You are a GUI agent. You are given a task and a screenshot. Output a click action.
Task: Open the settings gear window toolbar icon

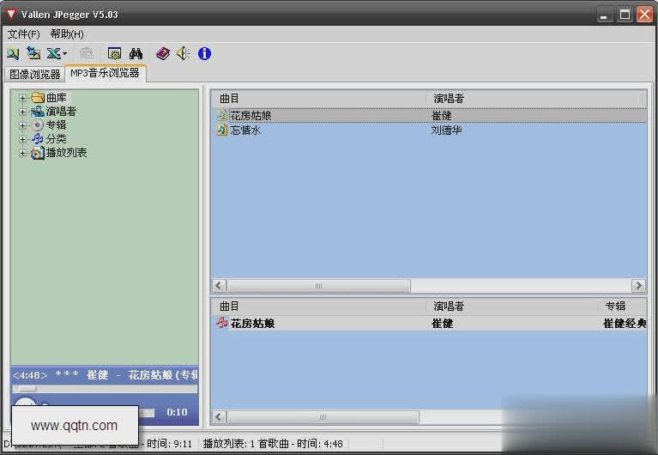click(x=114, y=53)
